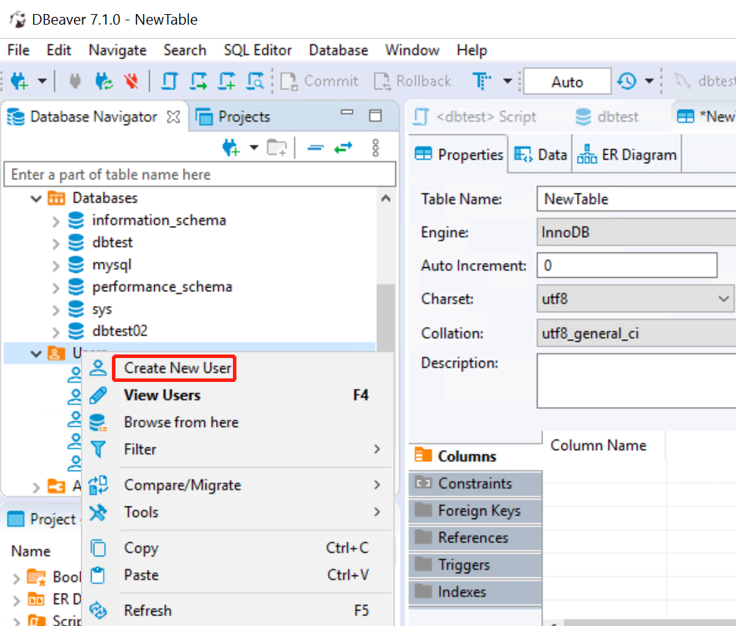
Task: Expand the dbtest database node
Action: [56, 243]
